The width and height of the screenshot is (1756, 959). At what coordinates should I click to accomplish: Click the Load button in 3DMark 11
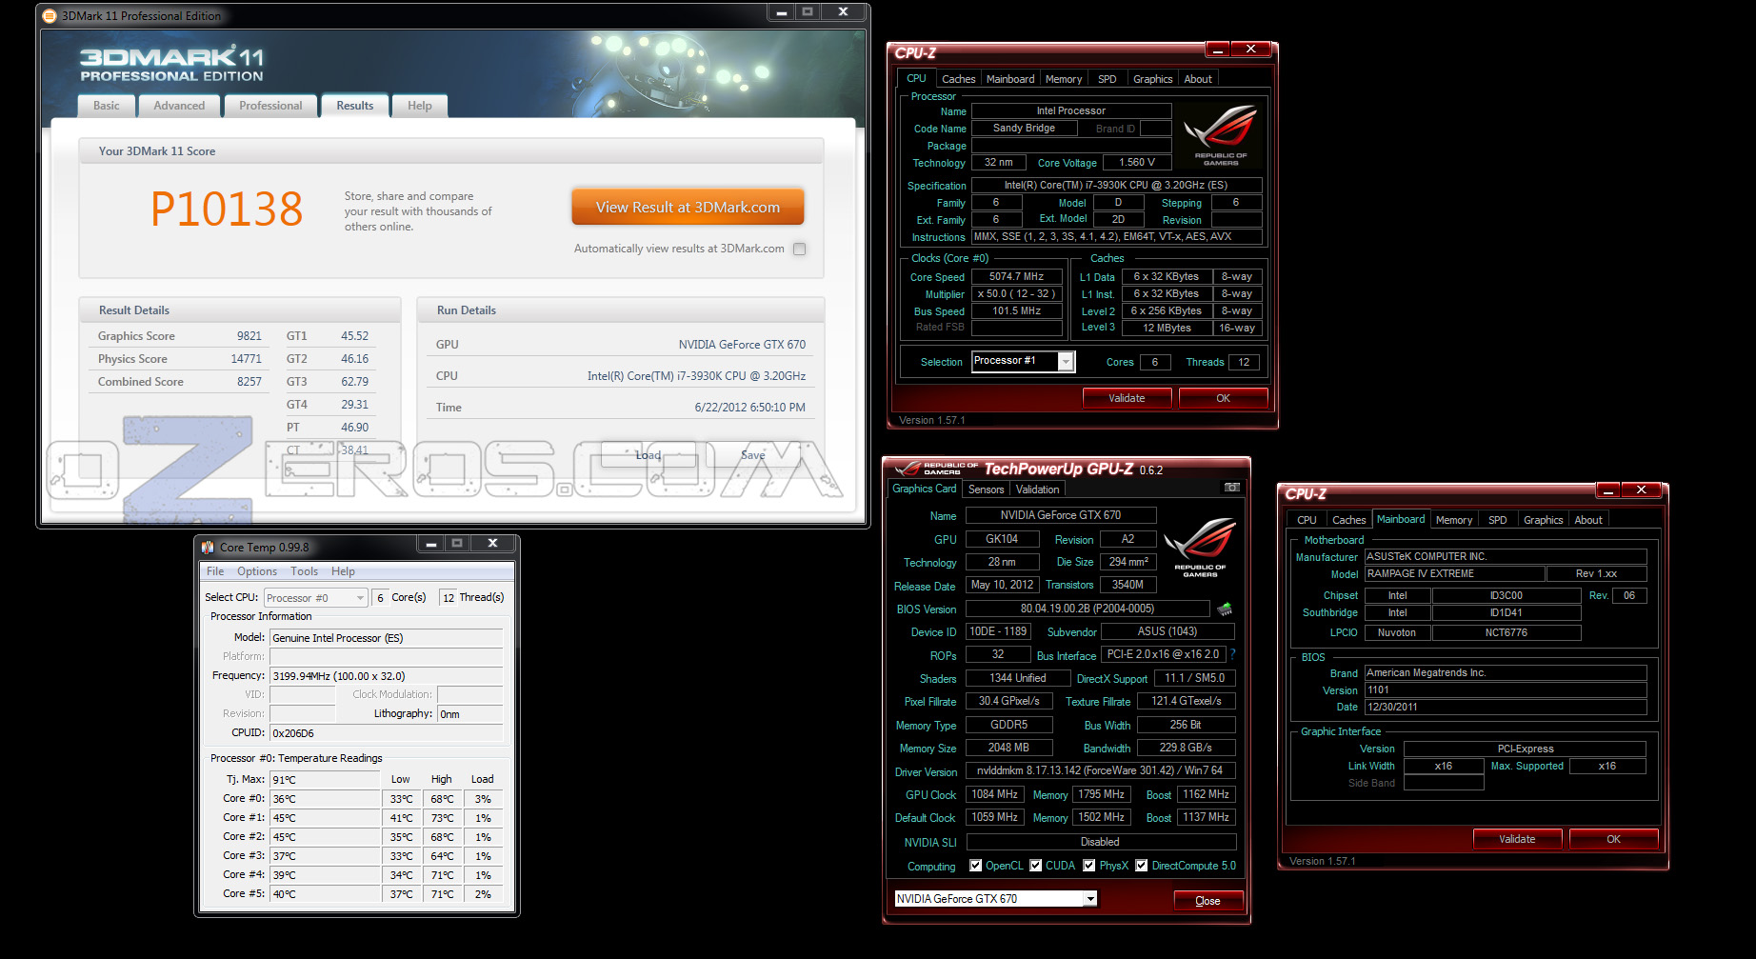click(649, 455)
